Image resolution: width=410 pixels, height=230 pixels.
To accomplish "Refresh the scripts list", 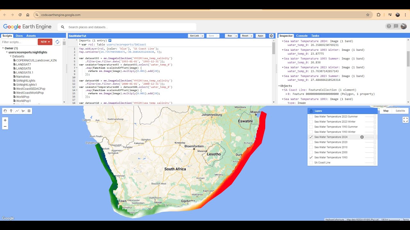I will coord(57,42).
